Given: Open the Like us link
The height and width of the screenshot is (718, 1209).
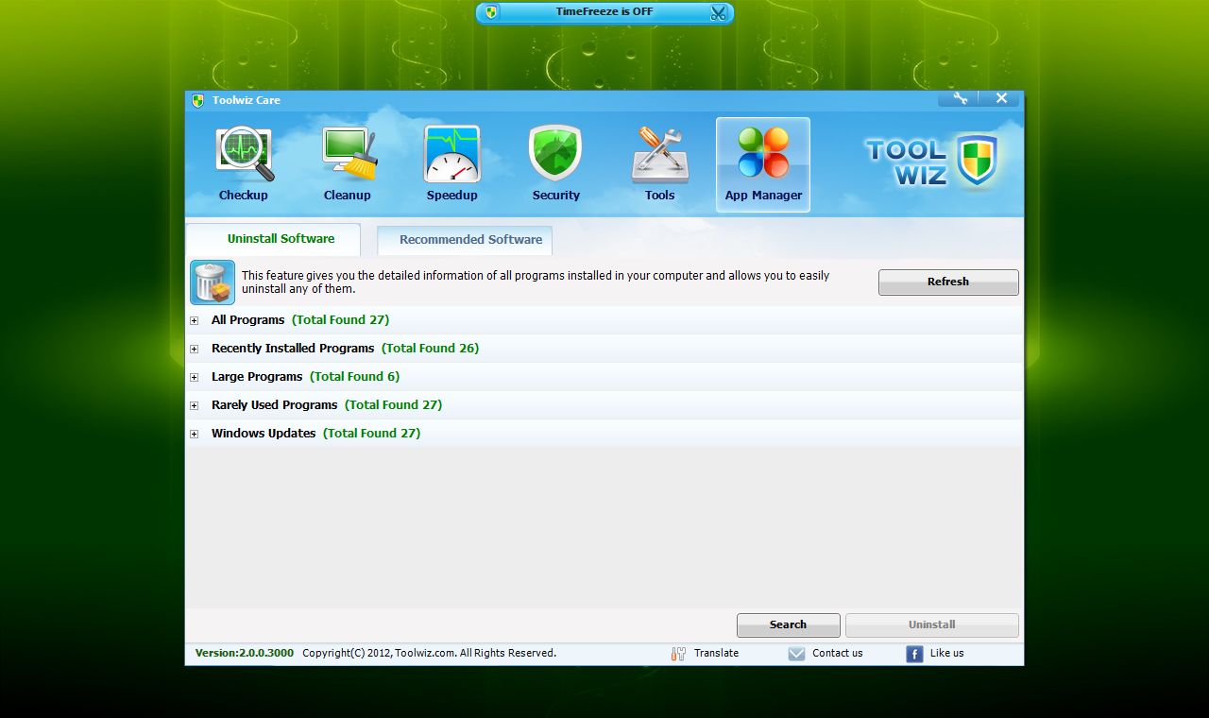Looking at the screenshot, I should [947, 653].
